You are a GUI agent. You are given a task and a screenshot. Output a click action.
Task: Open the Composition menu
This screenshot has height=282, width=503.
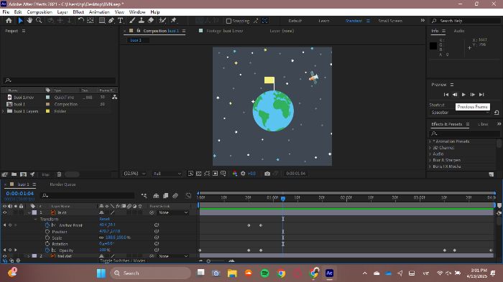pyautogui.click(x=40, y=12)
